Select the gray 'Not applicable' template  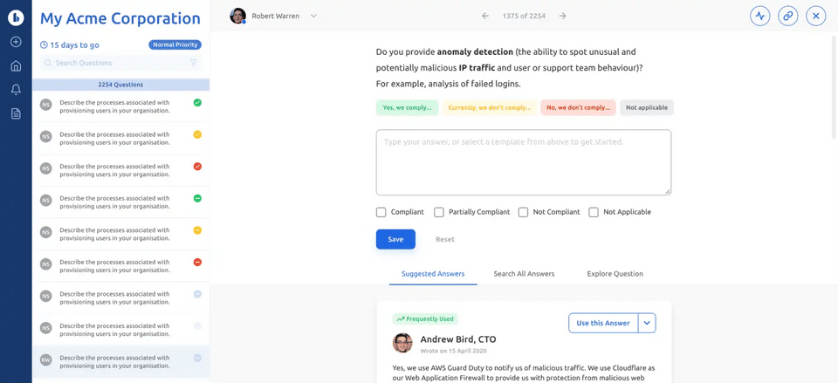pos(647,107)
